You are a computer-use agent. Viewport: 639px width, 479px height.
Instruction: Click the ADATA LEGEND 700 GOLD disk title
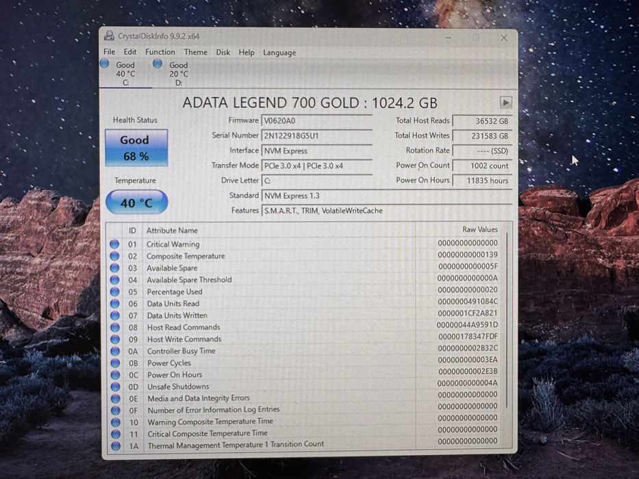tap(310, 103)
